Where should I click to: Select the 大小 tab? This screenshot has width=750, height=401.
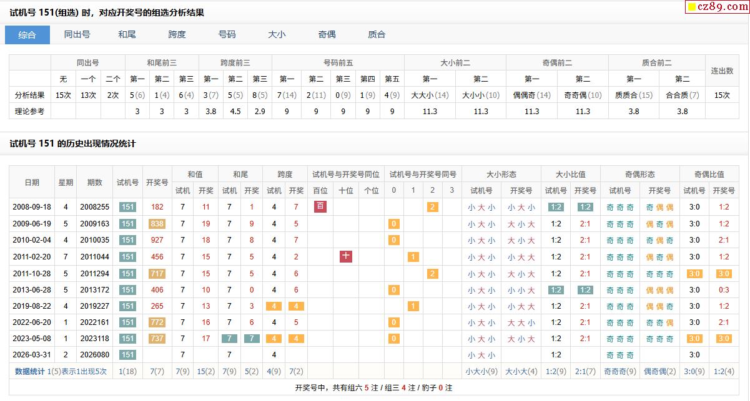coord(277,35)
